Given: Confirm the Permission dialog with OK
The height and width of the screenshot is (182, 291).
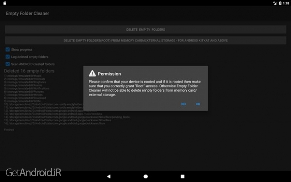Looking at the screenshot, I should (198, 104).
